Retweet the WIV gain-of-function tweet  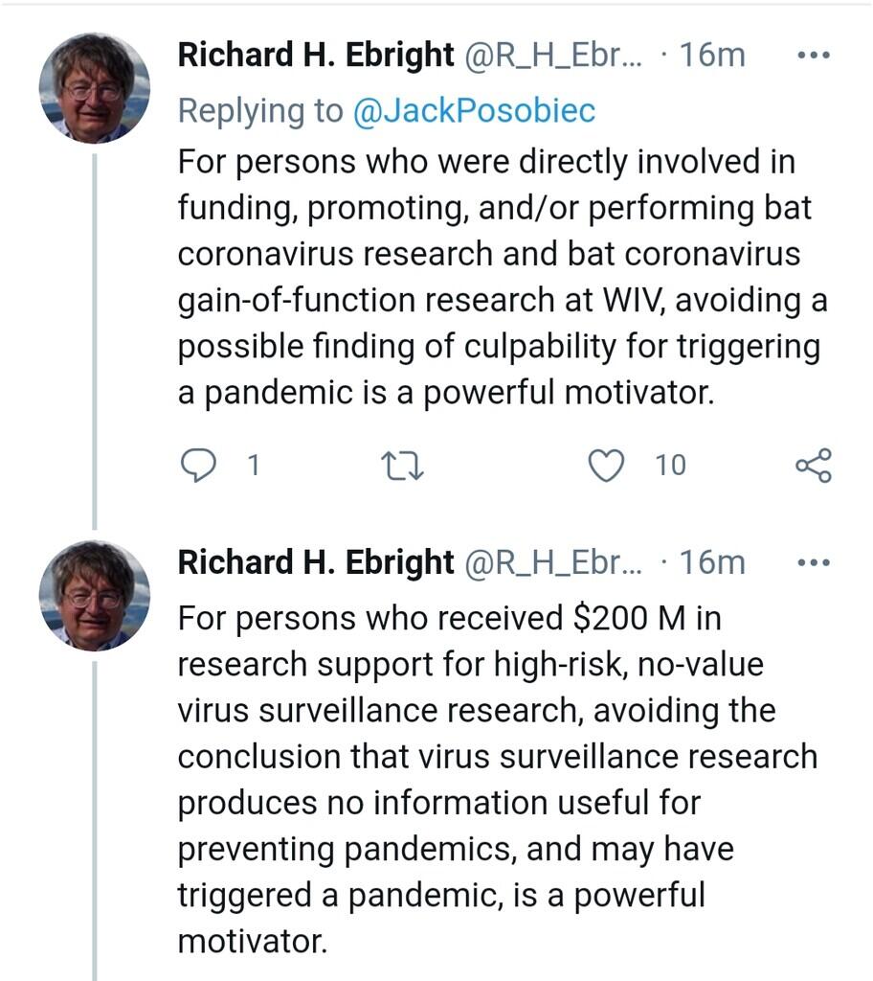tap(403, 467)
